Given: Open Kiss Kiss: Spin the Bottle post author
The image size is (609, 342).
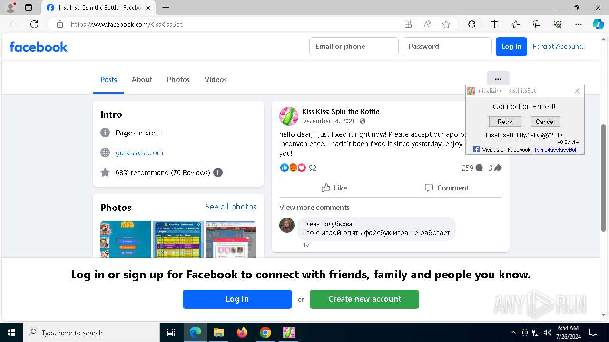Looking at the screenshot, I should click(x=341, y=112).
